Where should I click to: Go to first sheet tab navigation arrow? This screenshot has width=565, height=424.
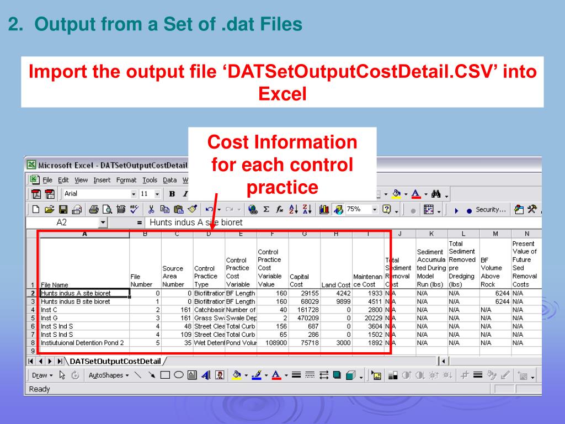click(31, 361)
